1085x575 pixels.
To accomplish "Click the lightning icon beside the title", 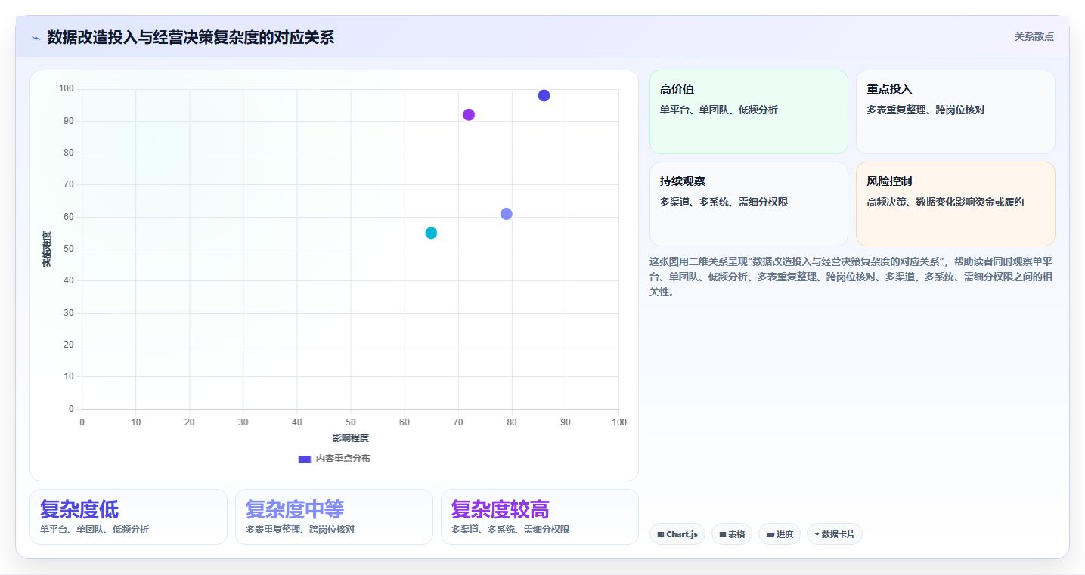I will click(x=36, y=38).
